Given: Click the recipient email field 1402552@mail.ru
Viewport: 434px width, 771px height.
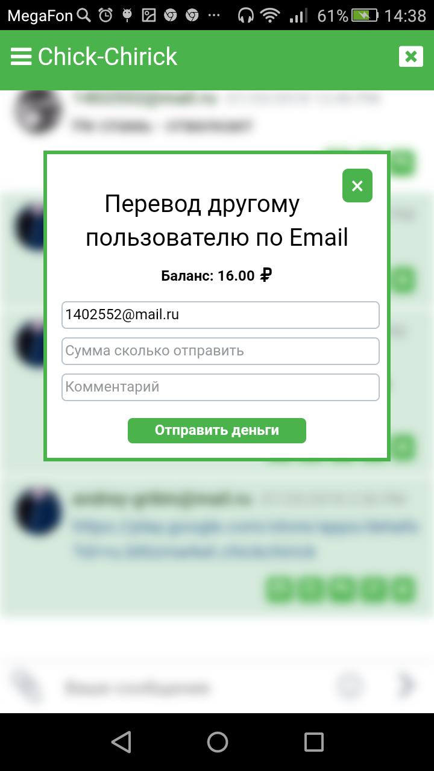Looking at the screenshot, I should pyautogui.click(x=221, y=315).
